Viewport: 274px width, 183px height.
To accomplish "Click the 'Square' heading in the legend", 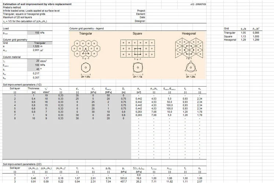I will click(137, 34).
